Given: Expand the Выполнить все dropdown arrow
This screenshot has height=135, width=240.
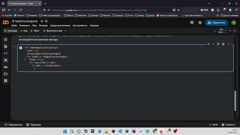Looking at the screenshot, I should (66, 31).
